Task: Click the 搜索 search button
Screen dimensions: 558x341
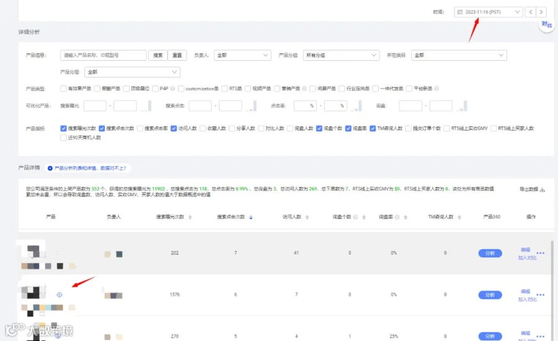Action: click(158, 55)
